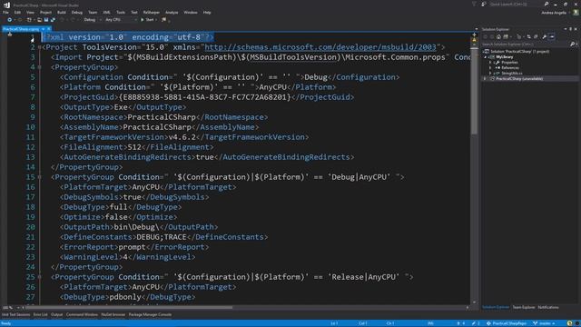
Task: Collapse the PropertyGroup at line 4
Action: (x=39, y=67)
